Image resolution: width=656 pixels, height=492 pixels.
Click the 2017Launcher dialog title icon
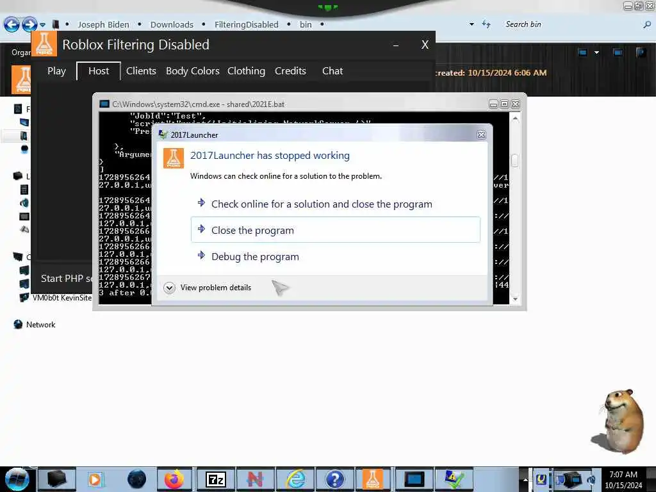point(163,135)
